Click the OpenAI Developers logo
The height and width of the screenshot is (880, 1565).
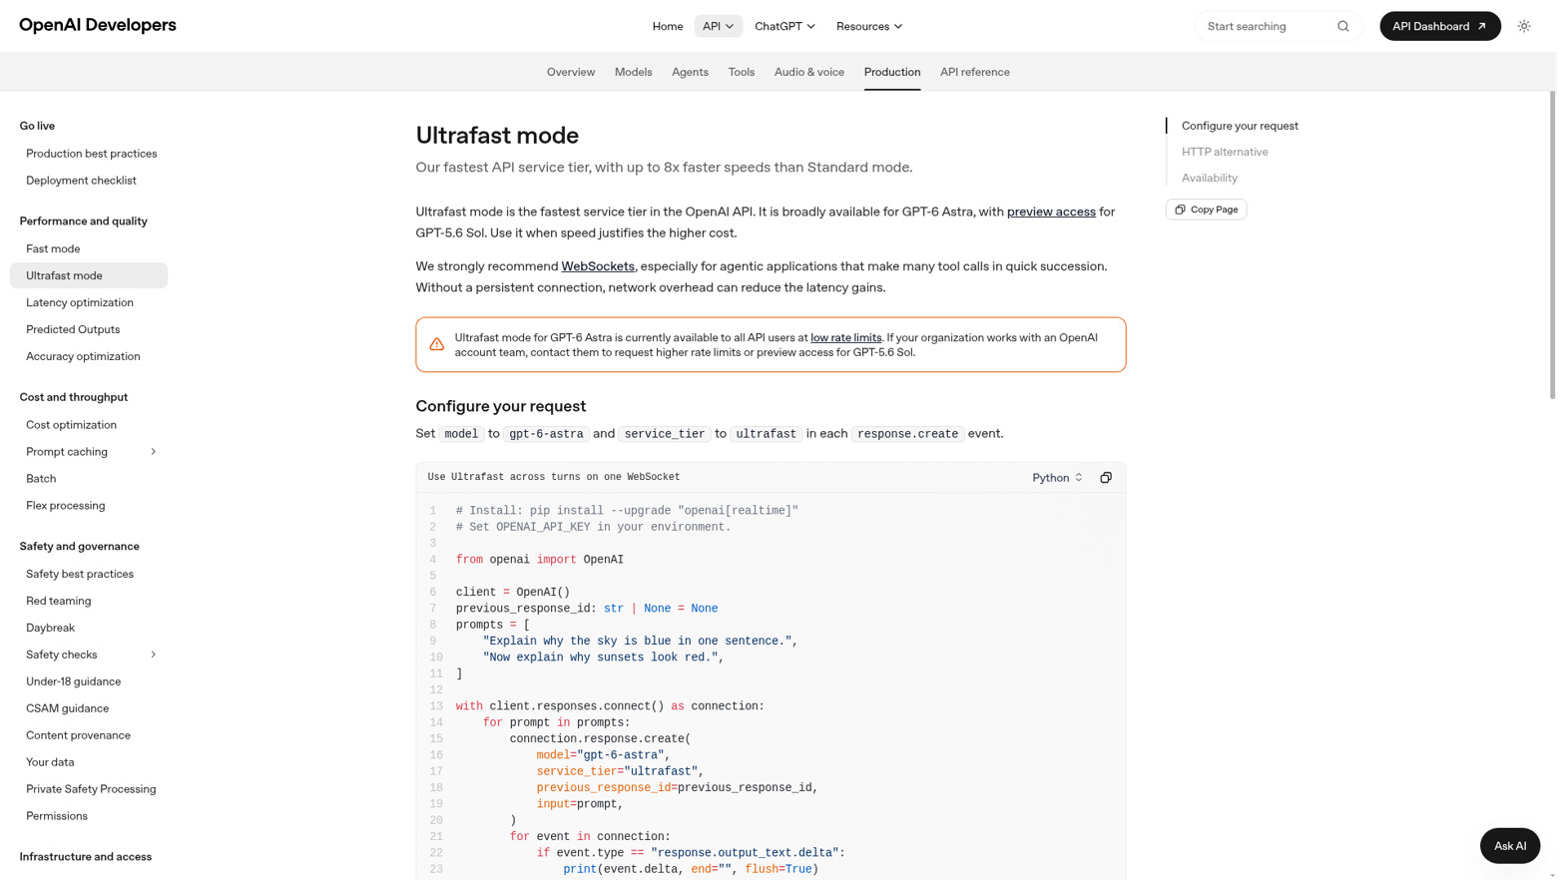98,25
